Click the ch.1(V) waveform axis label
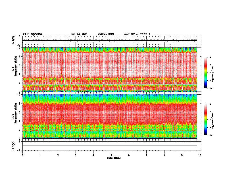The image size is (225, 174). [x=14, y=40]
